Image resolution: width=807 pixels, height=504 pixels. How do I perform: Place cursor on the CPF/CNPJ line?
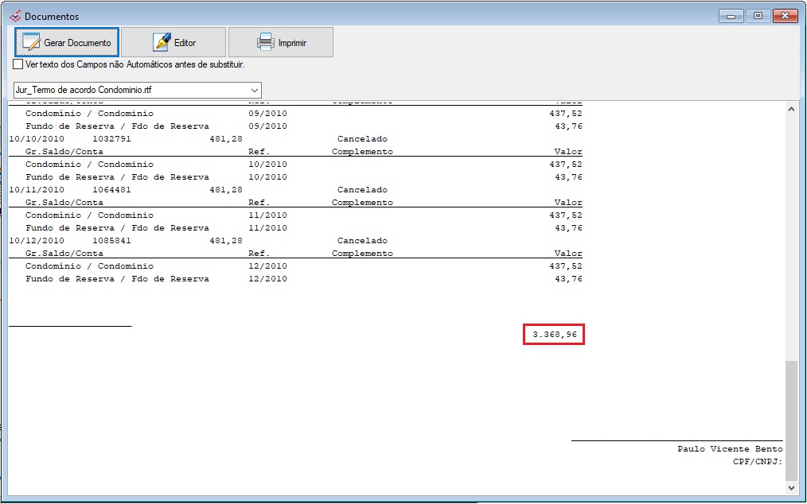[757, 462]
